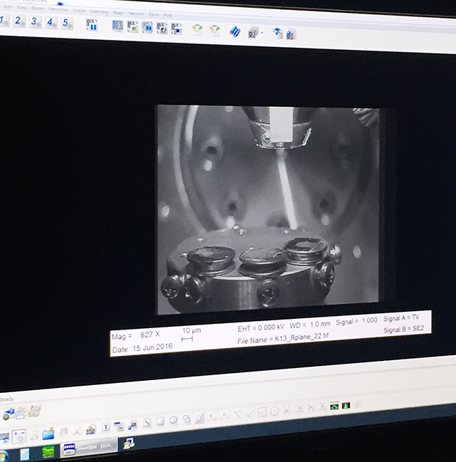The height and width of the screenshot is (462, 456).
Task: Click the reduced raster icon with green window
Action: tap(133, 27)
